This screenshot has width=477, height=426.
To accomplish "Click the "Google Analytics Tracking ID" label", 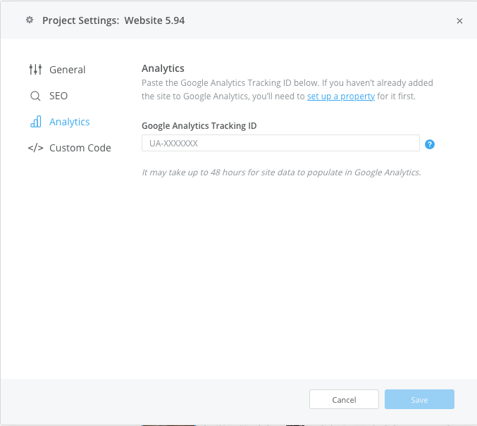I will [x=199, y=126].
